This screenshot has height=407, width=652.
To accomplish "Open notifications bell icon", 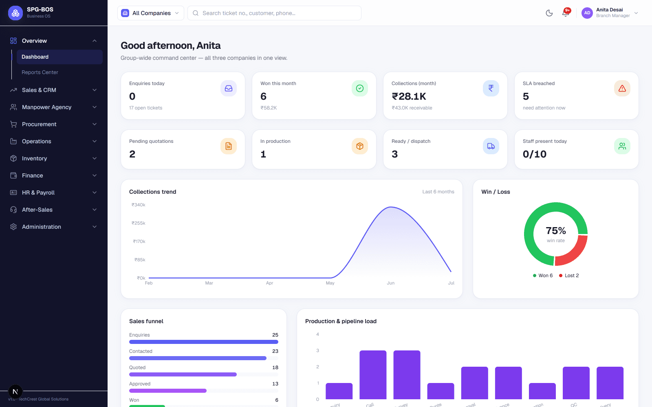I will [x=566, y=13].
